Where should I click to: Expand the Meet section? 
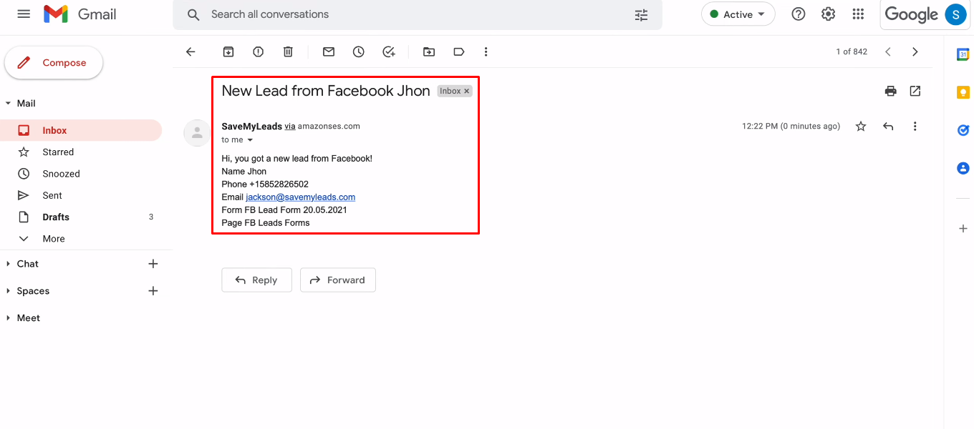point(8,318)
